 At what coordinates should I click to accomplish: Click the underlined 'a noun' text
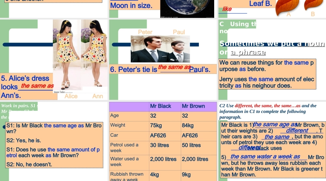pos(311,44)
